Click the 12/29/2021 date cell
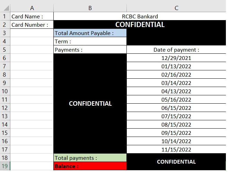Viewport: 229px width, 173px height. click(176, 58)
